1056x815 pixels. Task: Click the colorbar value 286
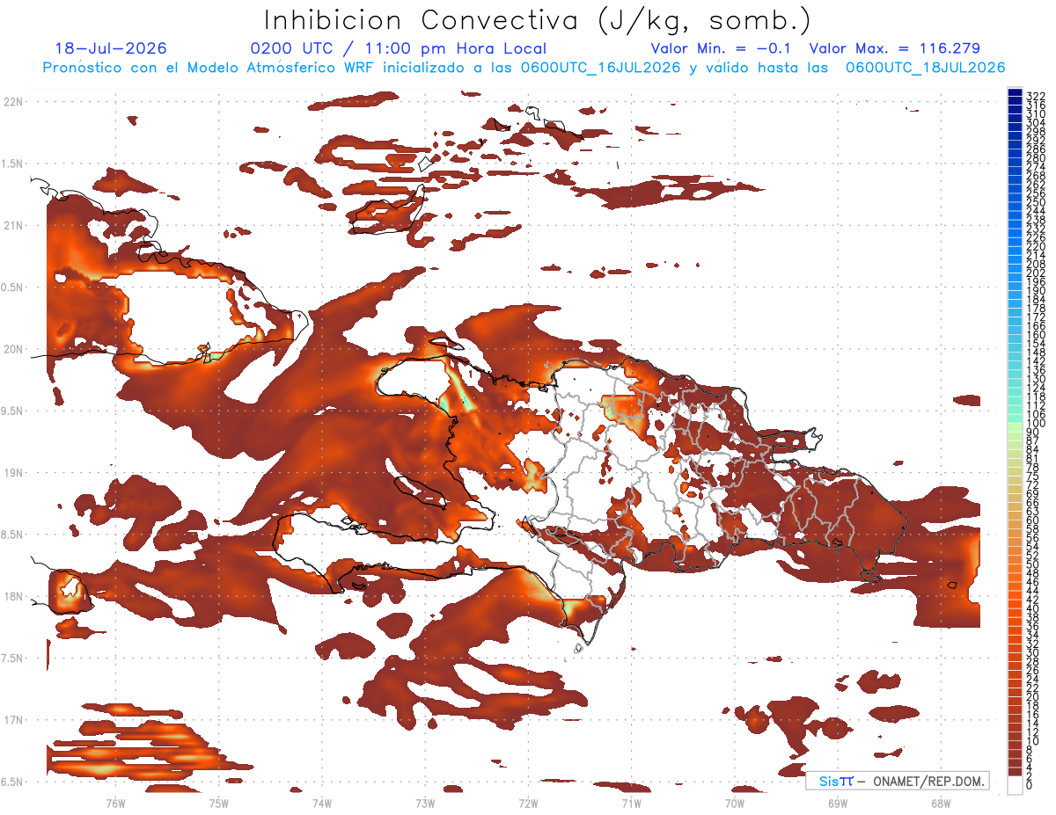click(x=1036, y=149)
